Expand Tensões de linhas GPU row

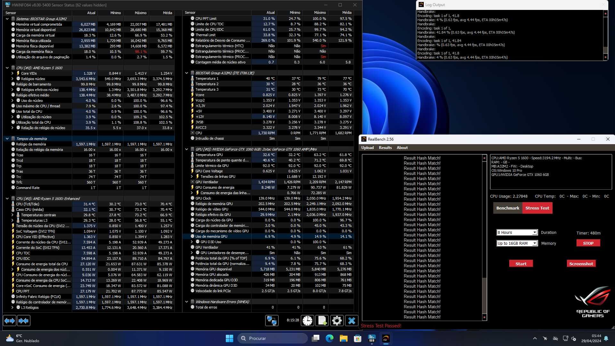[192, 177]
